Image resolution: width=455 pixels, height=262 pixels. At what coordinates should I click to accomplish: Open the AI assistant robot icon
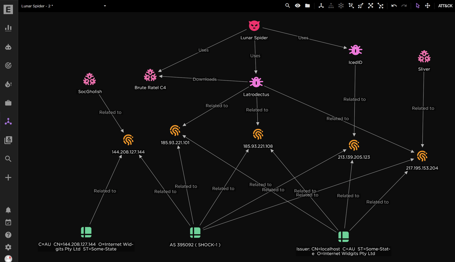click(8, 47)
